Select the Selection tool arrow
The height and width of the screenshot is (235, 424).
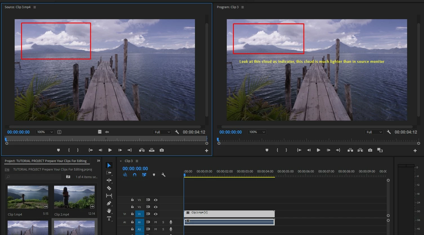pyautogui.click(x=109, y=165)
